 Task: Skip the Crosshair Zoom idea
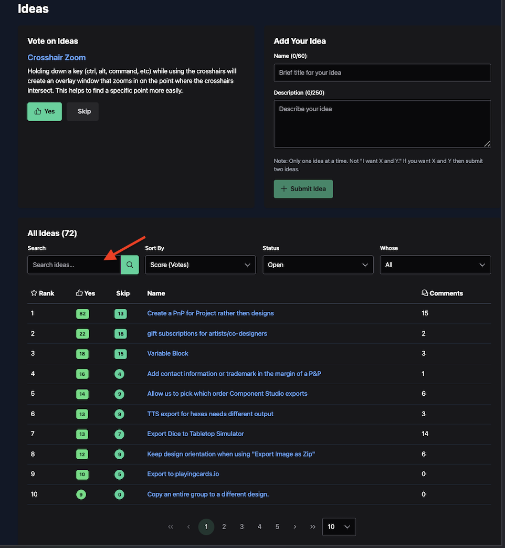83,111
